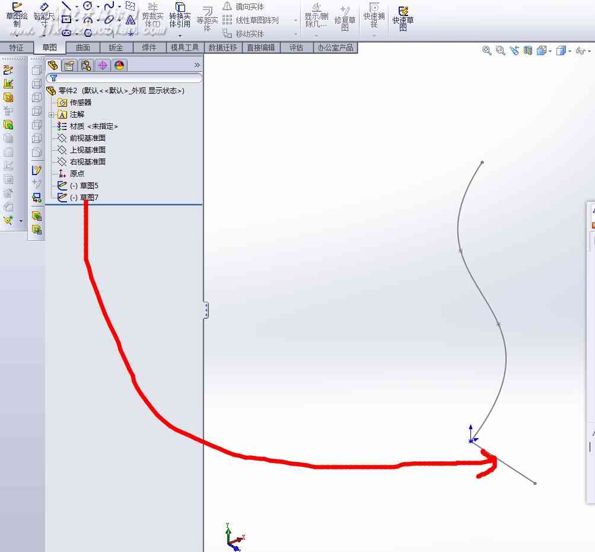Open the DisplayManager appearance tab
595x552 pixels.
pyautogui.click(x=119, y=65)
